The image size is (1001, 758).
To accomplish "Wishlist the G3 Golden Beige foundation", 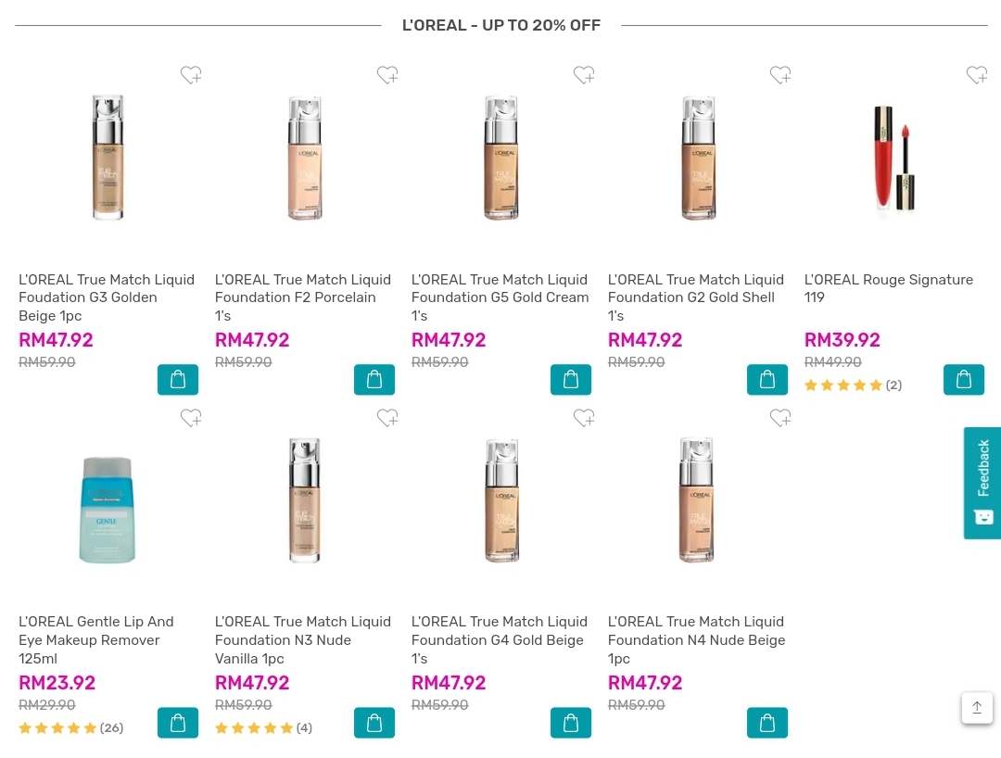I will pos(191,75).
